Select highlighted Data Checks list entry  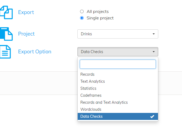click(x=118, y=116)
